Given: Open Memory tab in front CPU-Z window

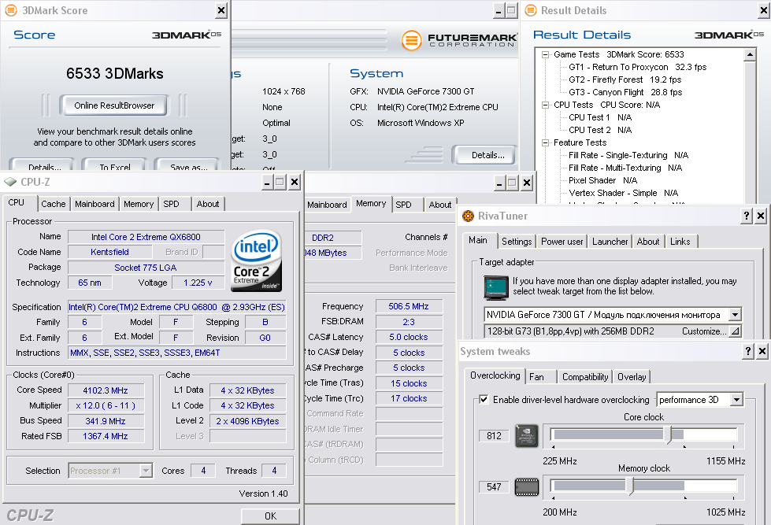Looking at the screenshot, I should coord(139,204).
